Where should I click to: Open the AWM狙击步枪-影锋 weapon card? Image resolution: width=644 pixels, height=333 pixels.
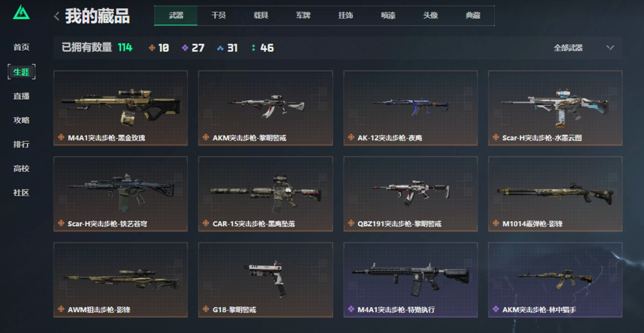coord(120,279)
